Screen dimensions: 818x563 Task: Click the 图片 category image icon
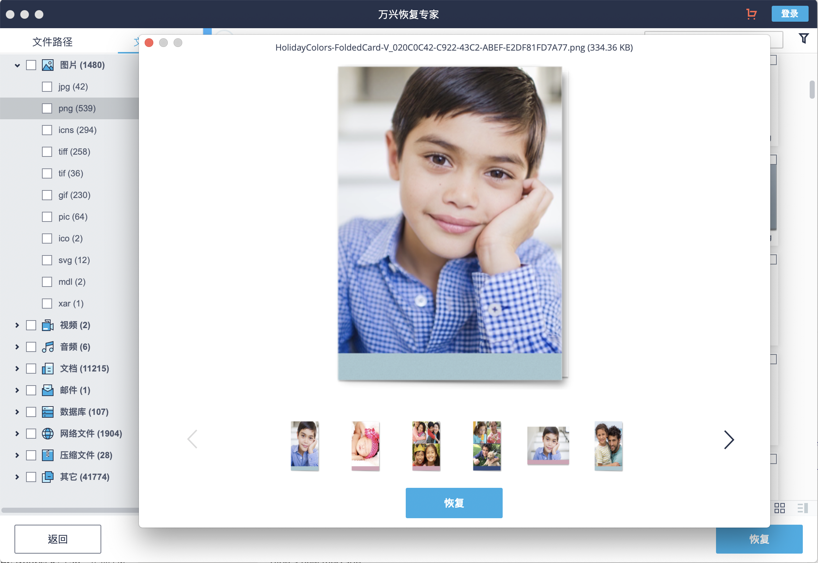[48, 65]
